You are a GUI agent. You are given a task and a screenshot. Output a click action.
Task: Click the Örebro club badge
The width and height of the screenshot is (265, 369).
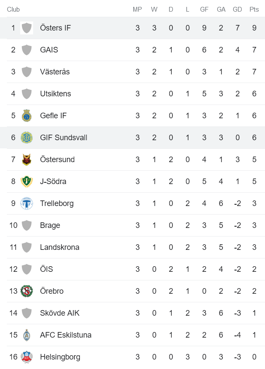pos(27,291)
